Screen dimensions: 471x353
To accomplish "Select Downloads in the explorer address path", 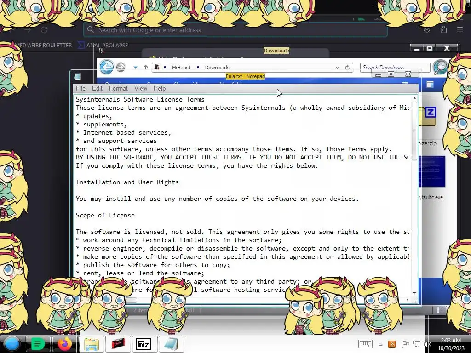I will pos(217,68).
